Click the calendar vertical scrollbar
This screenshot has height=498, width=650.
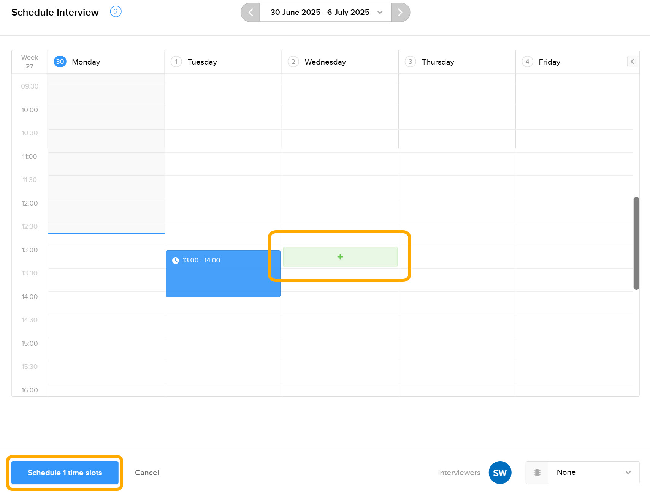636,243
